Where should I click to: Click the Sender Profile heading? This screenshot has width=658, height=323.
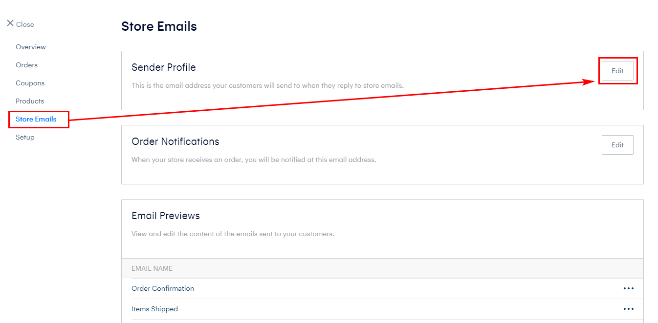pos(163,67)
